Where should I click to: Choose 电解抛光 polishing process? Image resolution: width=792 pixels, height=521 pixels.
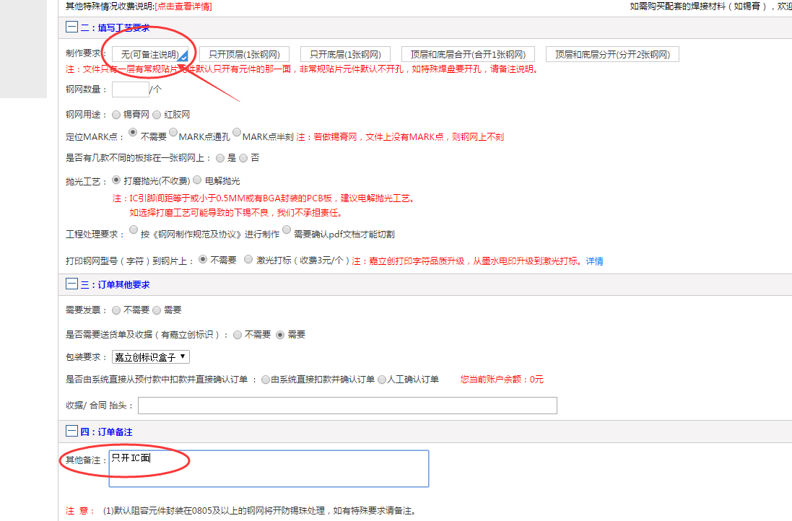point(196,180)
